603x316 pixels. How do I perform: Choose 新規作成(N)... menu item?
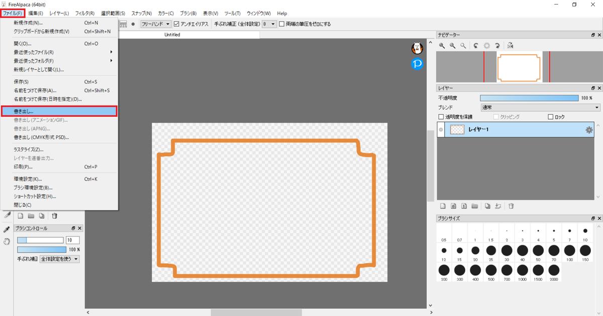tap(59, 23)
